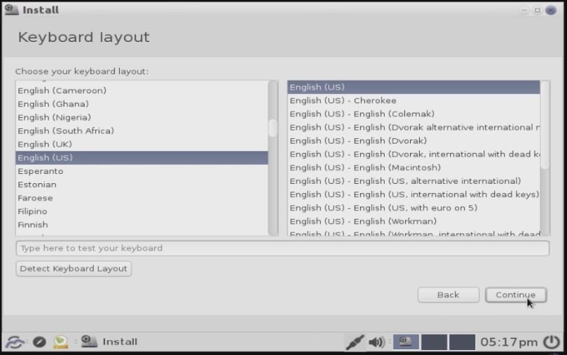567x355 pixels.
Task: Select Faroese layout
Action: [x=142, y=198]
